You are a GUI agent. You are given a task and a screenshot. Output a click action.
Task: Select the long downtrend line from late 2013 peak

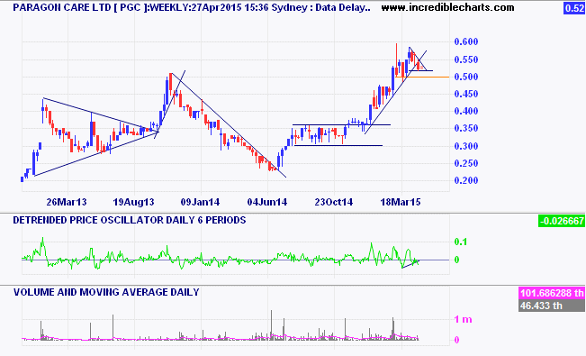click(x=229, y=125)
